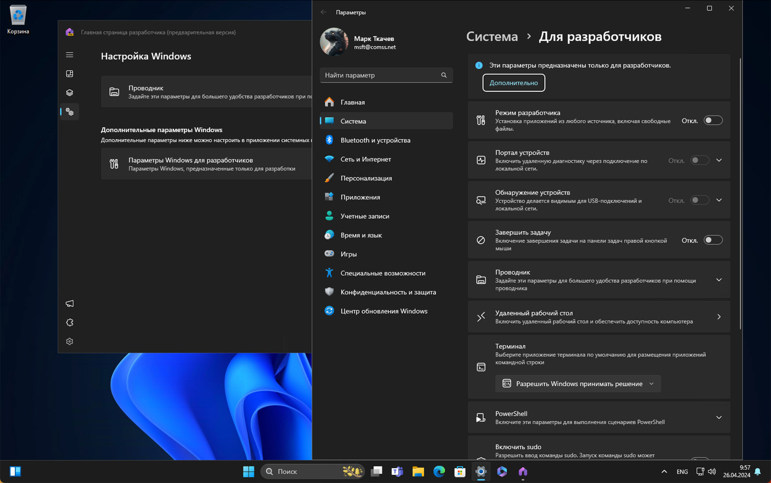Image resolution: width=771 pixels, height=483 pixels.
Task: Click the Dev Home app icon in title bar
Action: point(69,32)
